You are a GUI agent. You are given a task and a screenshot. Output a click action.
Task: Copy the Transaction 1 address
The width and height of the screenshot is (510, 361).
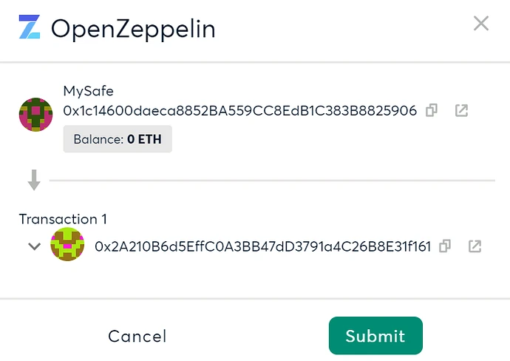pos(445,246)
